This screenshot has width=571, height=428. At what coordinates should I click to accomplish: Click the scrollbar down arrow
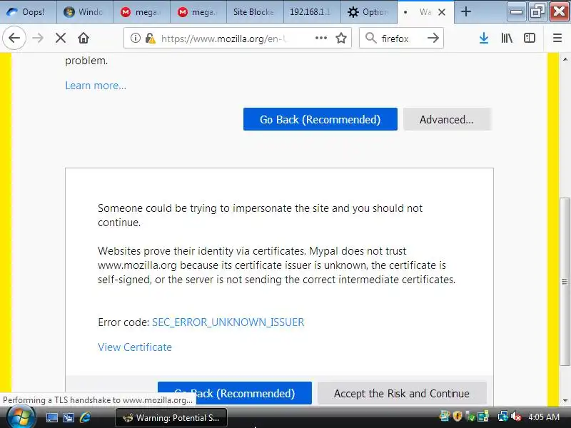(x=565, y=401)
